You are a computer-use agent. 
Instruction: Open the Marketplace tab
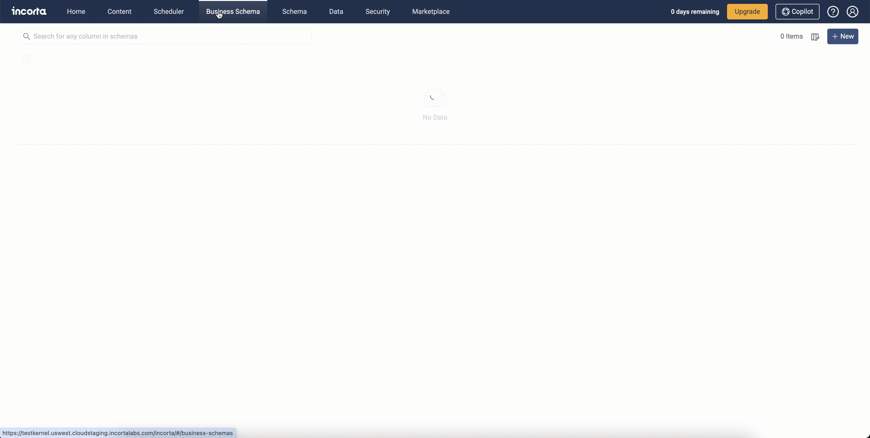pos(431,12)
